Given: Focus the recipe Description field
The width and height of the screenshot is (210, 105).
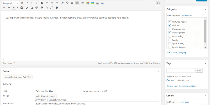Looking at the screenshot, I should tap(97, 103).
